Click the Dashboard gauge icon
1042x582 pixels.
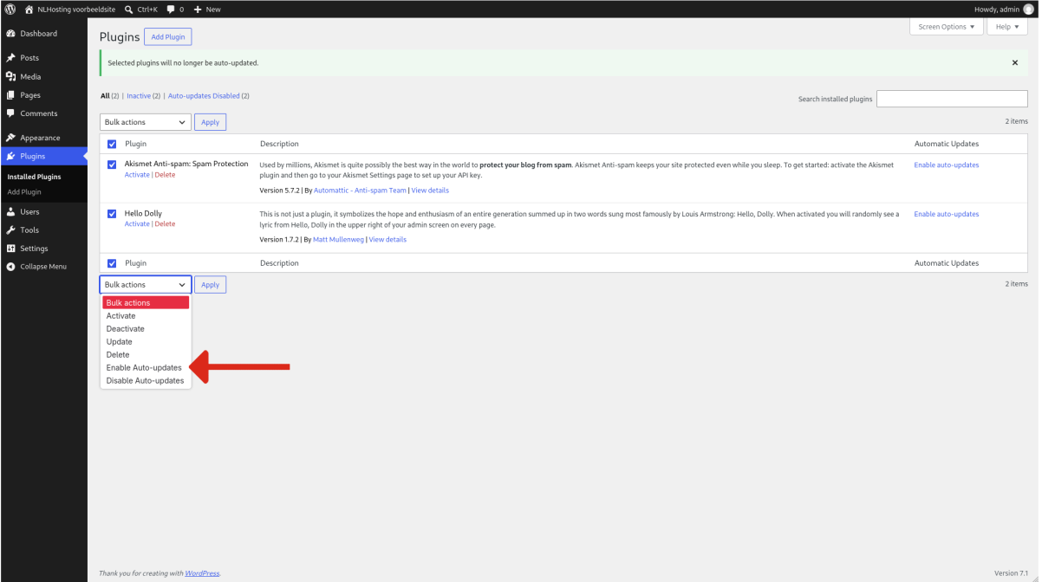point(10,34)
